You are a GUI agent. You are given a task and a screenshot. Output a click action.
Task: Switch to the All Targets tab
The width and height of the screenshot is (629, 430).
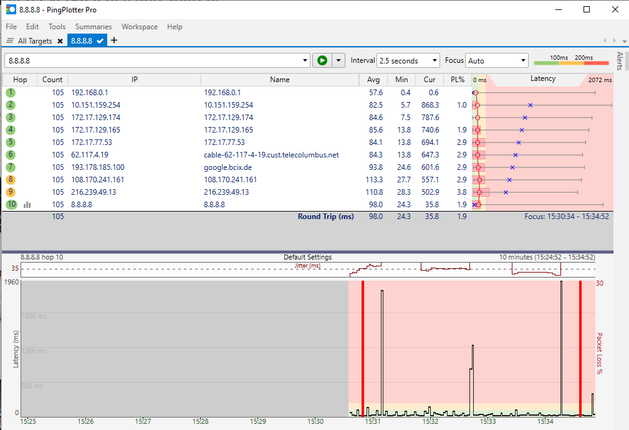35,41
